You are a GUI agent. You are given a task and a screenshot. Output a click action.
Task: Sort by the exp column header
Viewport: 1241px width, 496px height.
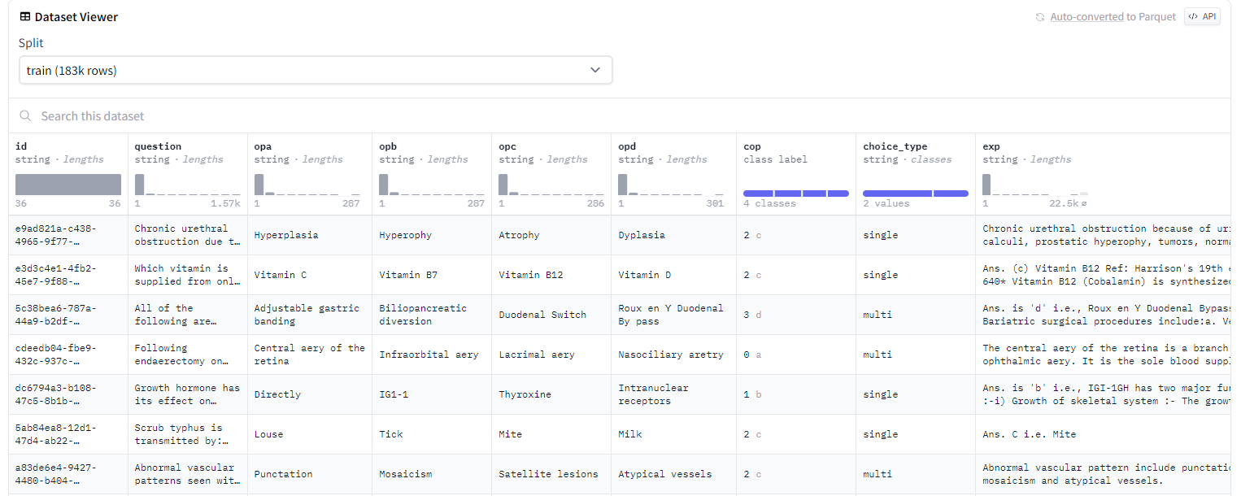tap(991, 146)
